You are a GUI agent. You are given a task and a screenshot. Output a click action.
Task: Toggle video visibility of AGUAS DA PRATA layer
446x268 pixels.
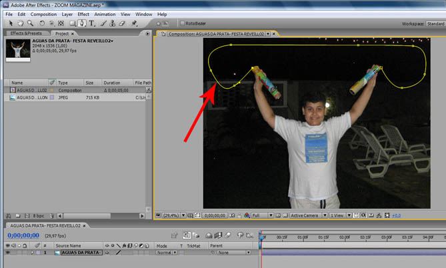tap(7, 253)
